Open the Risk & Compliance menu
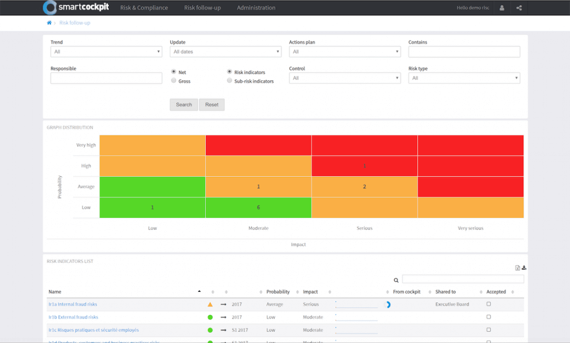 pyautogui.click(x=144, y=8)
